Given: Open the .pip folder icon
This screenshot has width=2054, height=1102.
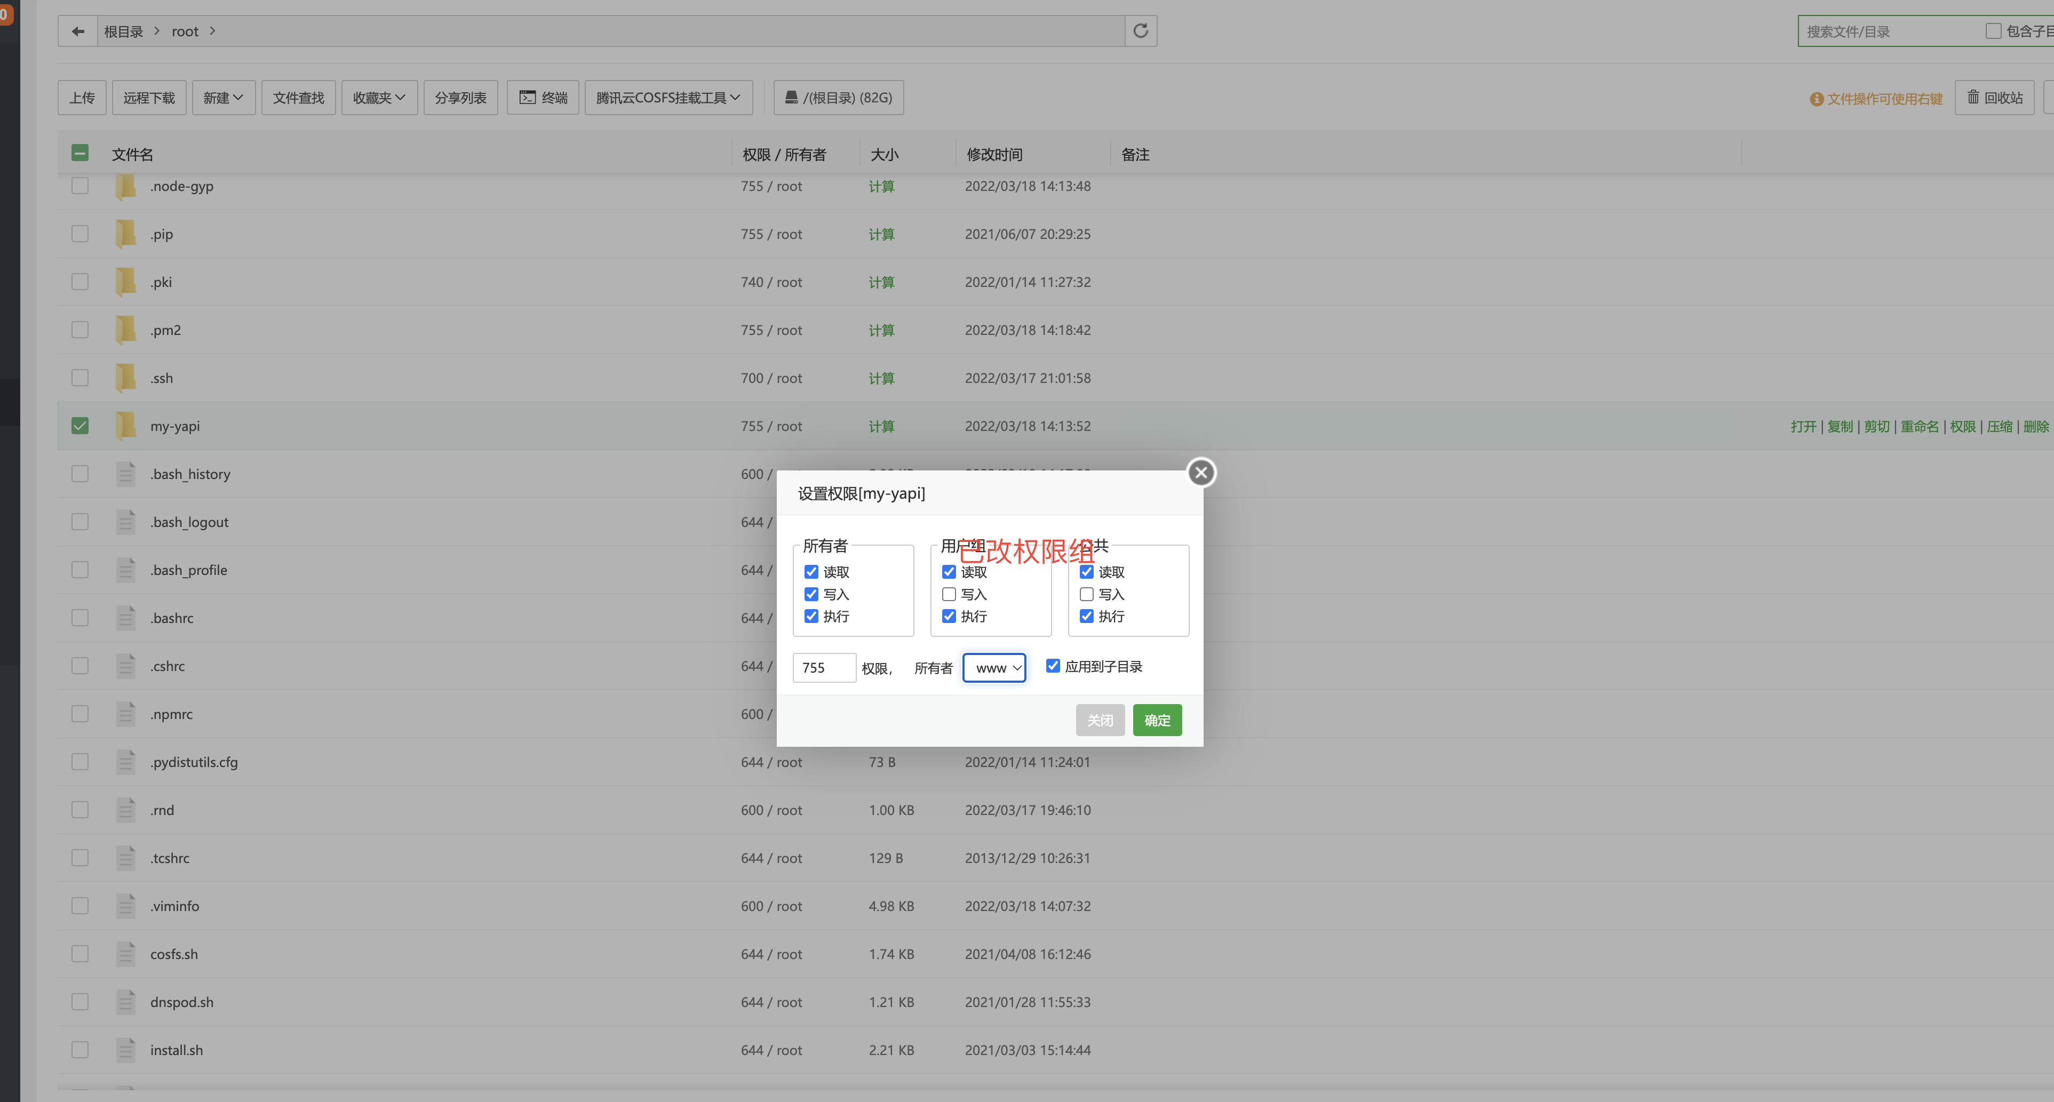Looking at the screenshot, I should pos(125,235).
